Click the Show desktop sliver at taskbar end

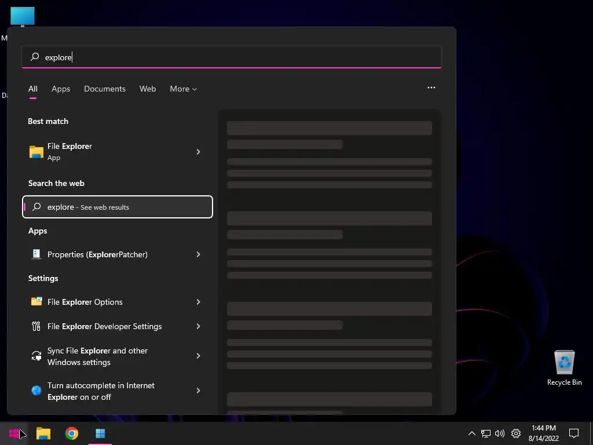point(591,433)
